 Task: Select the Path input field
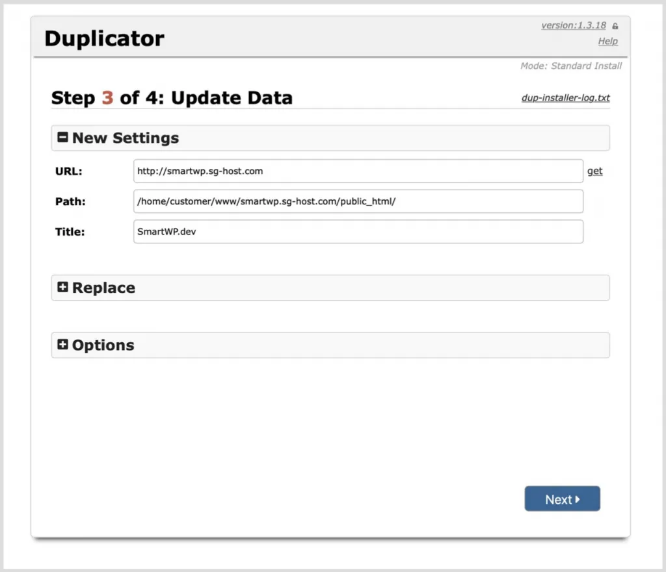(x=358, y=201)
